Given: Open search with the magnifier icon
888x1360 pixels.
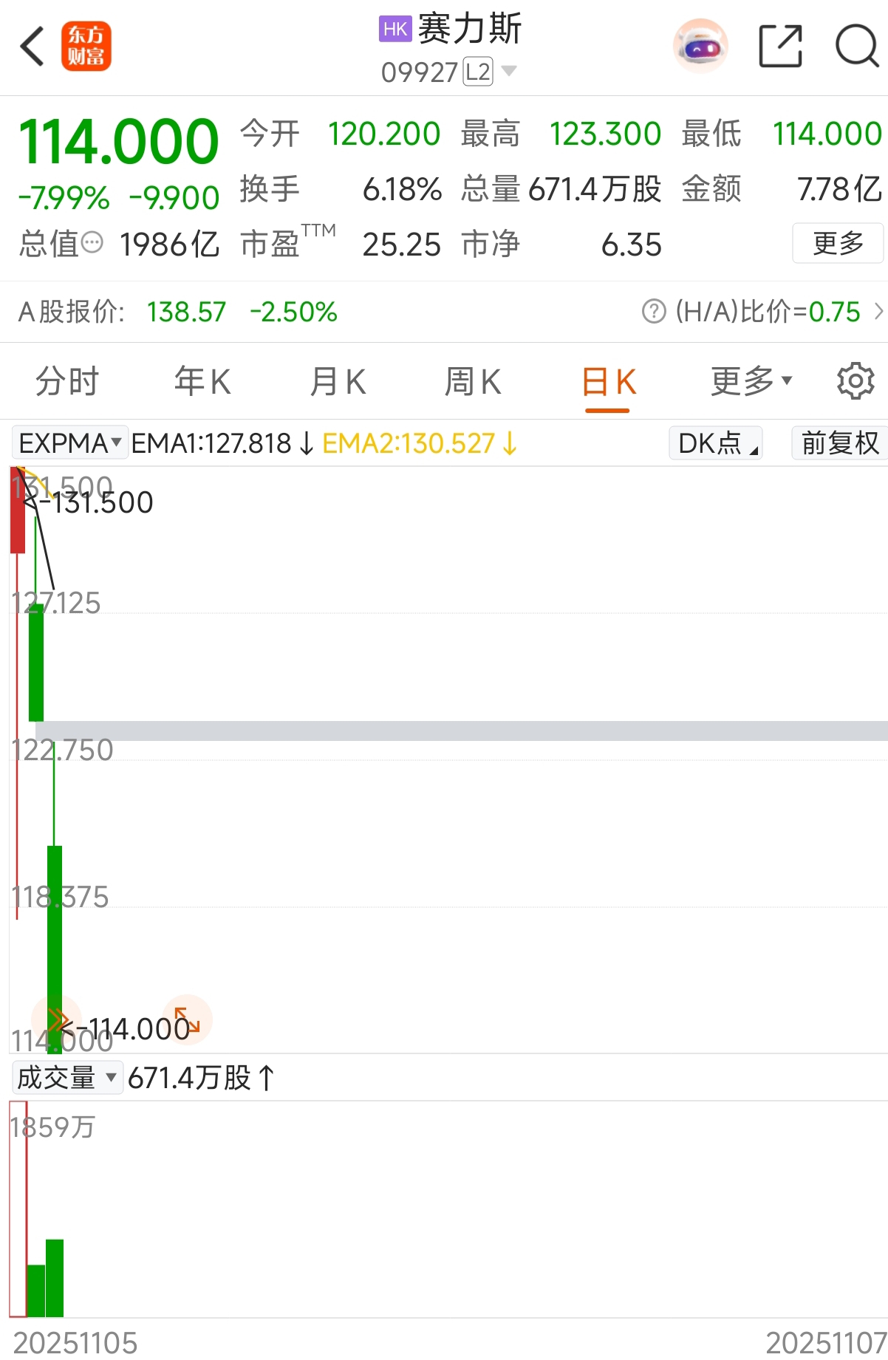Looking at the screenshot, I should 857,47.
